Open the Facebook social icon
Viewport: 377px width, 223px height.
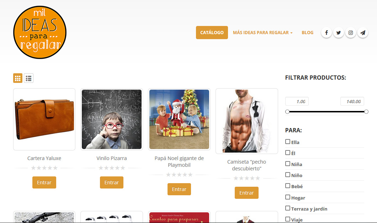click(x=326, y=33)
